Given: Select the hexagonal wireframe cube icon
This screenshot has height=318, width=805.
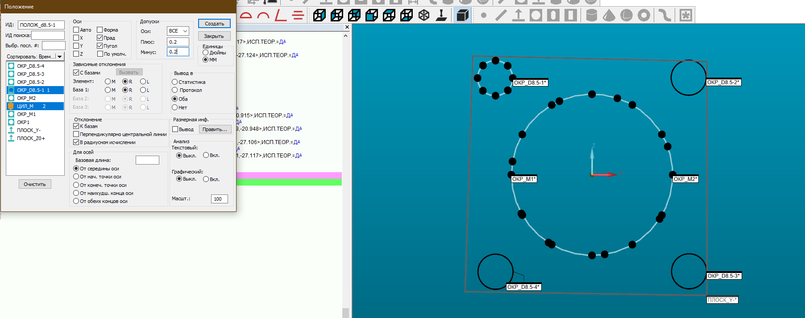Looking at the screenshot, I should click(423, 16).
